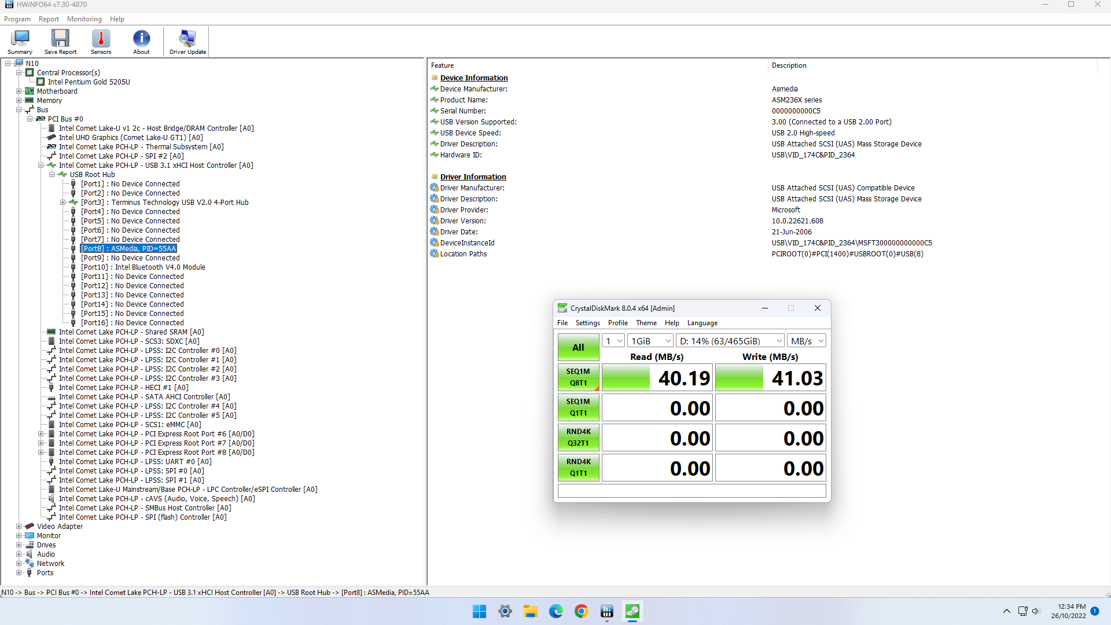
Task: Expand PCI Express Root Port #6 node
Action: [x=41, y=433]
